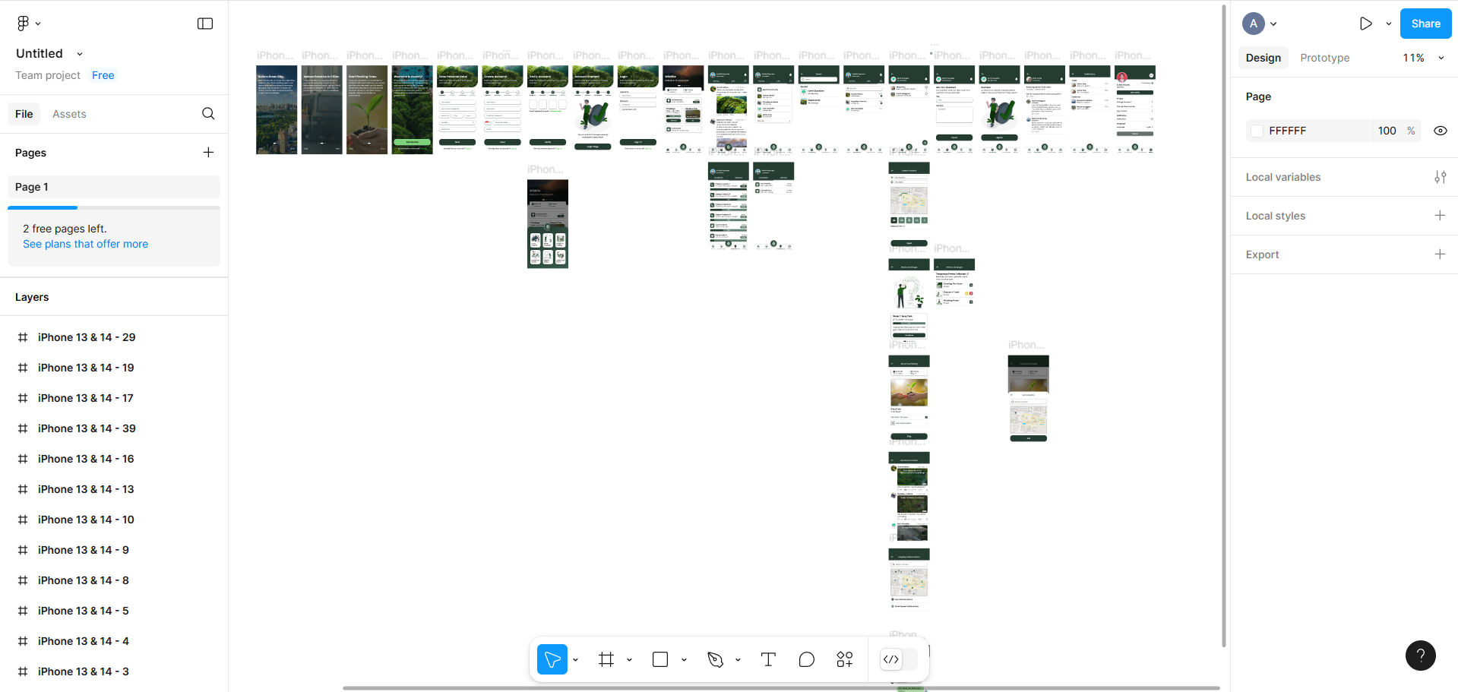Toggle page background visibility eye
This screenshot has height=692, width=1458.
click(x=1440, y=131)
